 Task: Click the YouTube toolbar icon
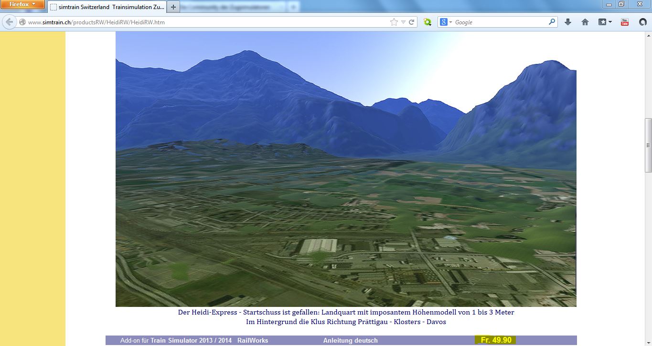tap(625, 22)
